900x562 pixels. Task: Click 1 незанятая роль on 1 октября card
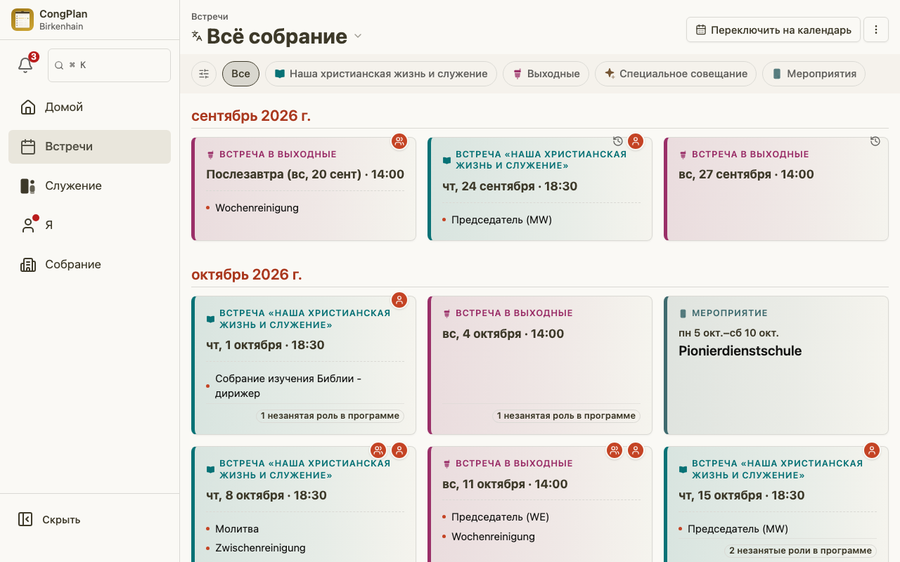(x=330, y=416)
